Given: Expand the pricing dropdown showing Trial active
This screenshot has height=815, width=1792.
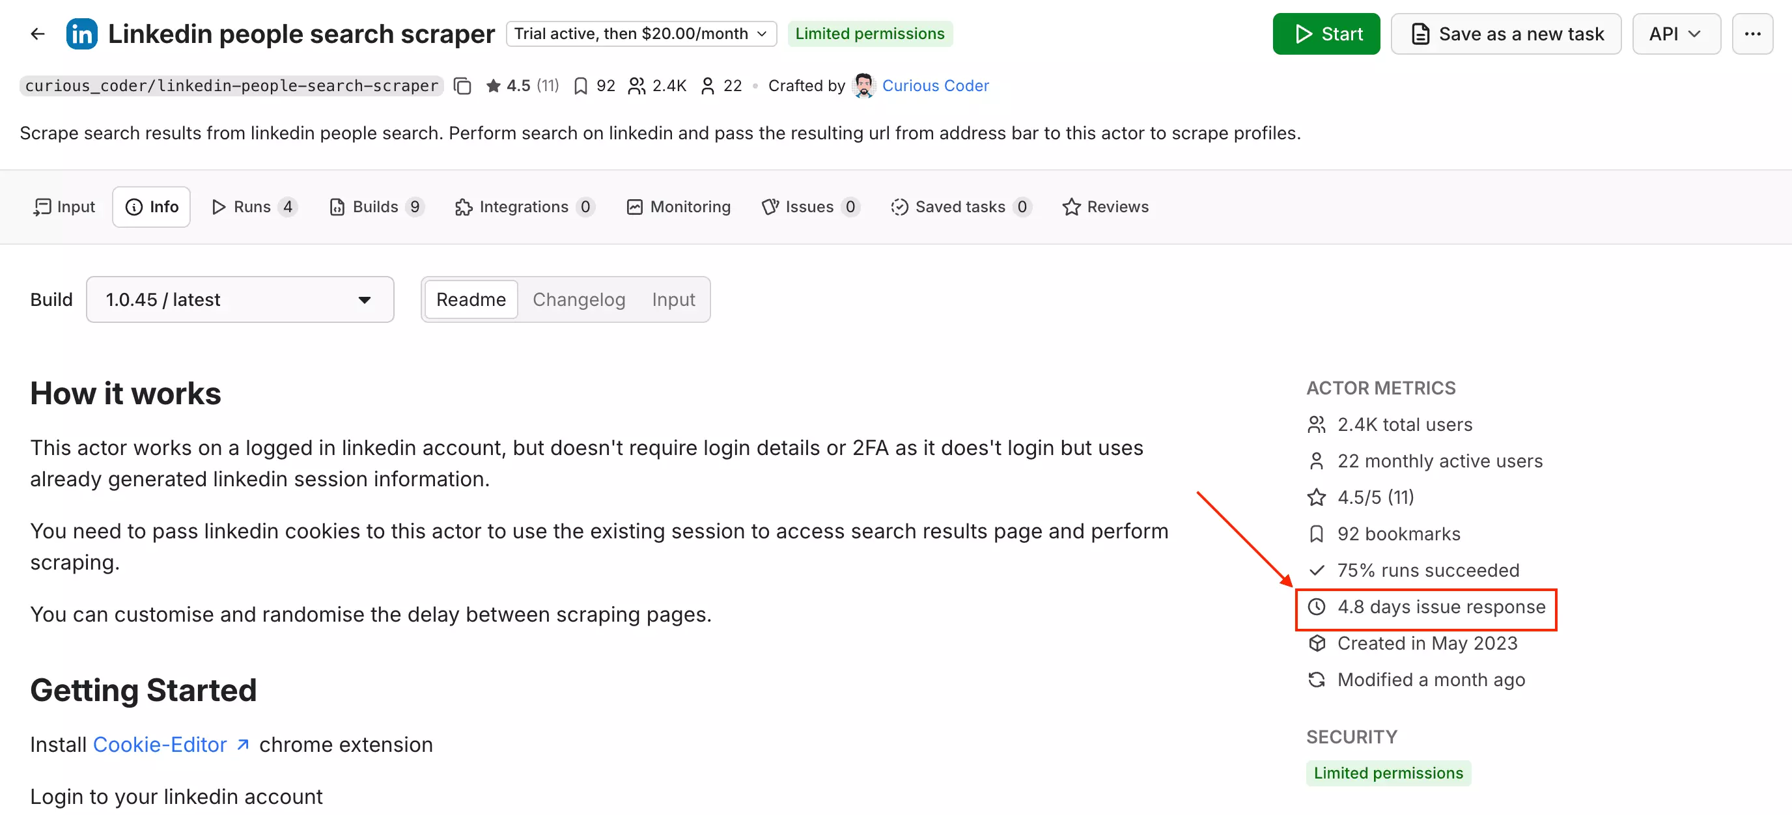Looking at the screenshot, I should [641, 33].
